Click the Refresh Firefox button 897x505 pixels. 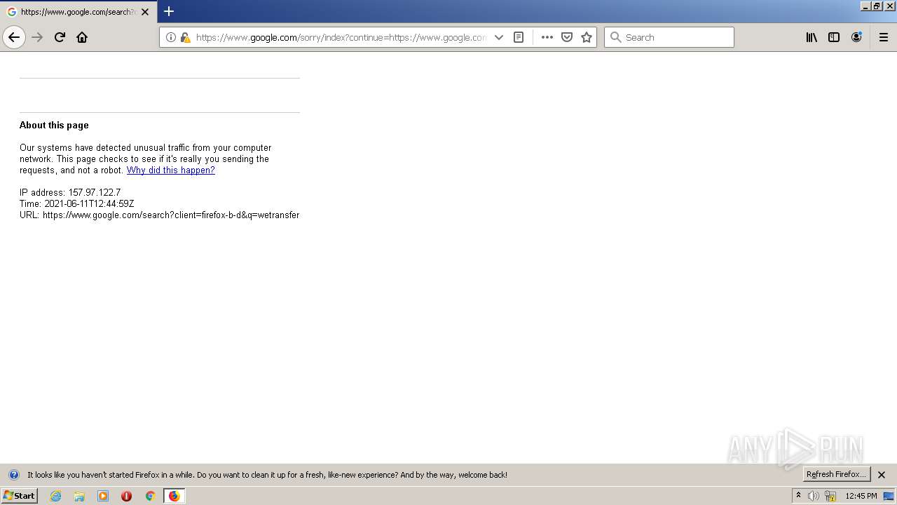point(836,474)
